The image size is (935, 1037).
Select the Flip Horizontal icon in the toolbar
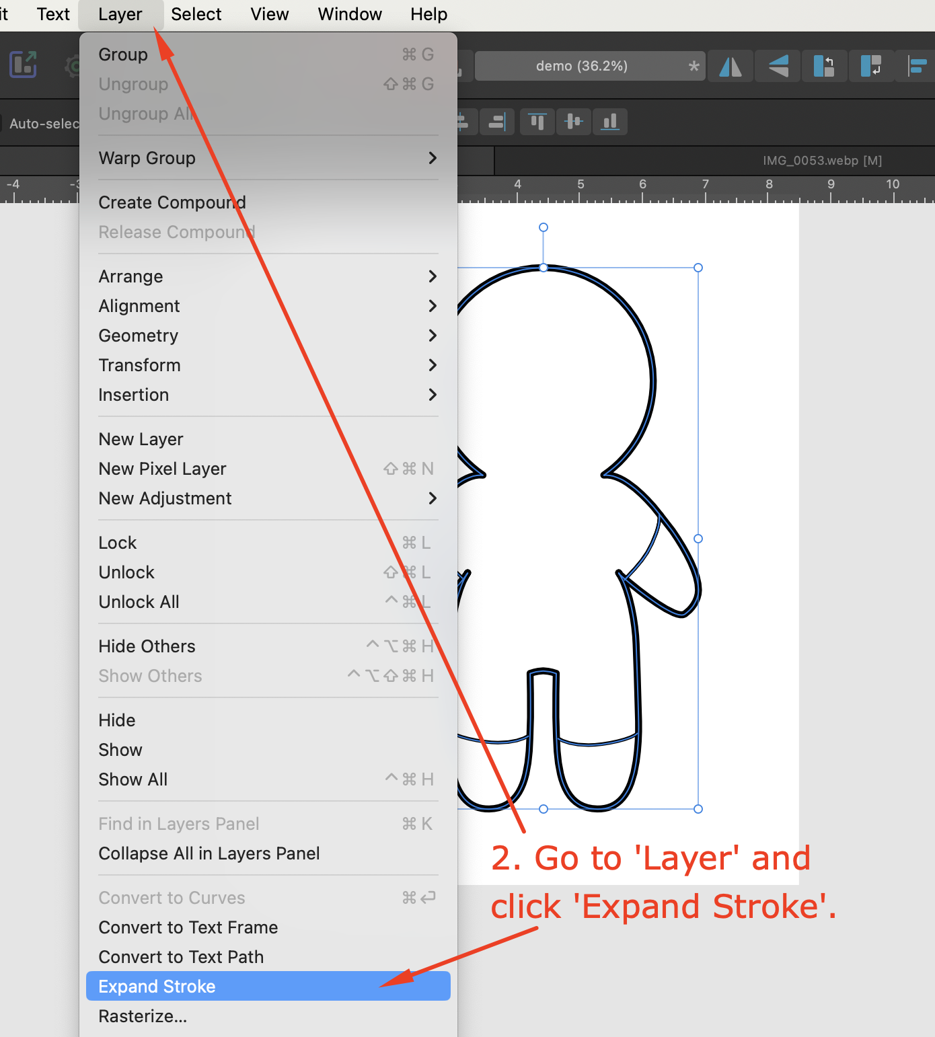(x=731, y=66)
